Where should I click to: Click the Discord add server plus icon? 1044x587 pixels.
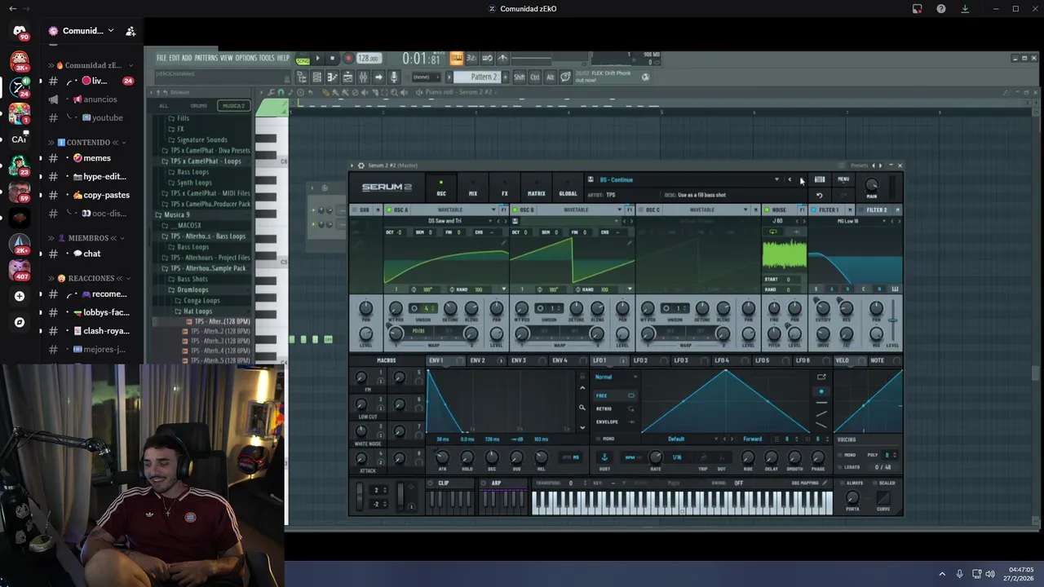coord(20,296)
